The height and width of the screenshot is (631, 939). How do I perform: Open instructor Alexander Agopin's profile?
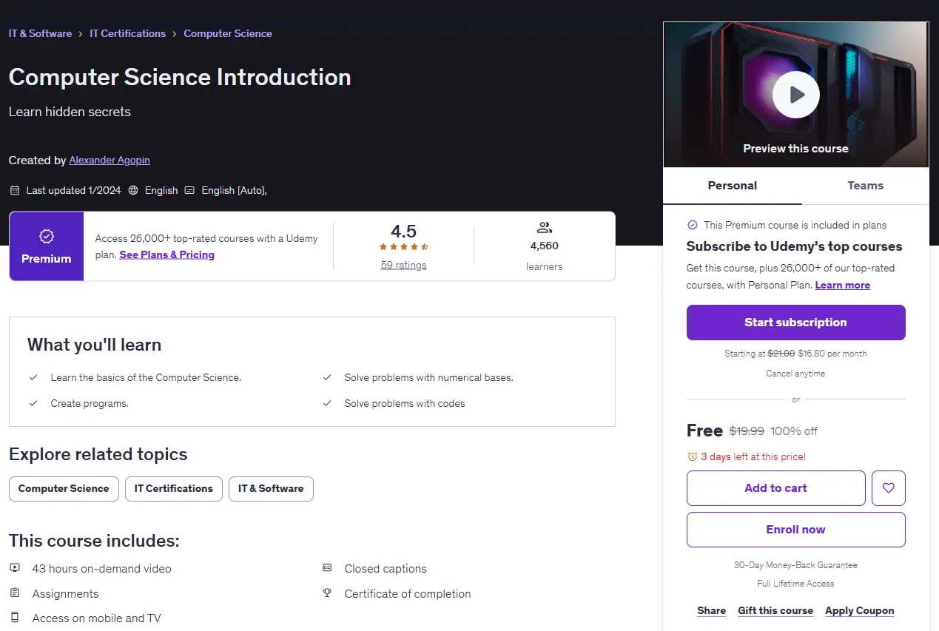(110, 160)
